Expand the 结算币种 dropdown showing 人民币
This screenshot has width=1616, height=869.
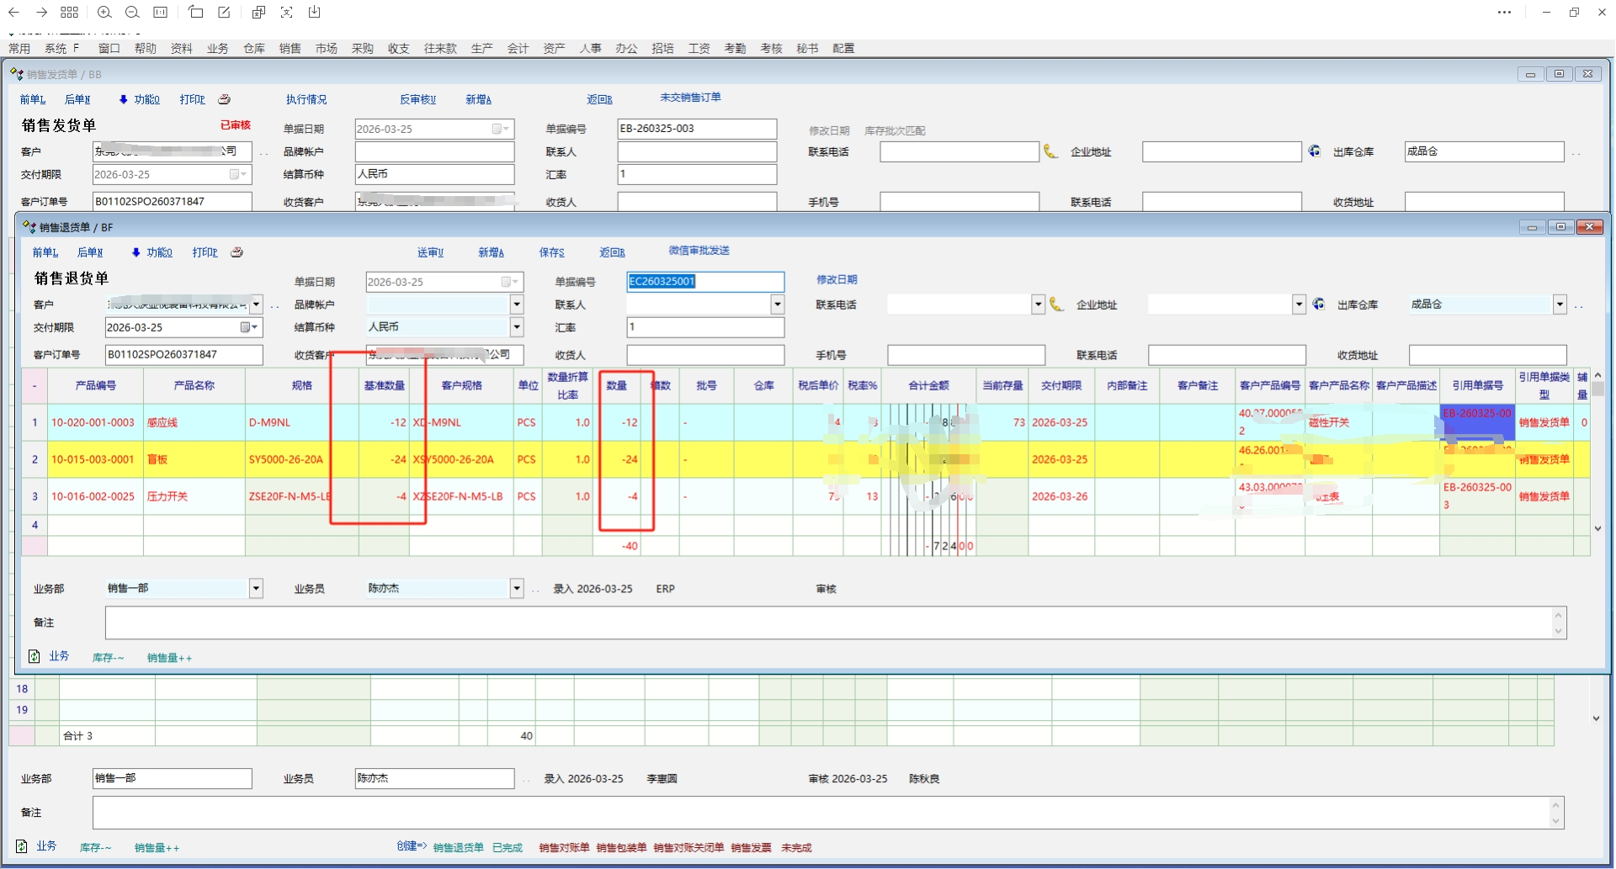pos(517,327)
